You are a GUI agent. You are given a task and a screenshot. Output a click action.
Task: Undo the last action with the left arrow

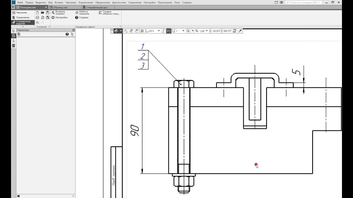(38, 23)
